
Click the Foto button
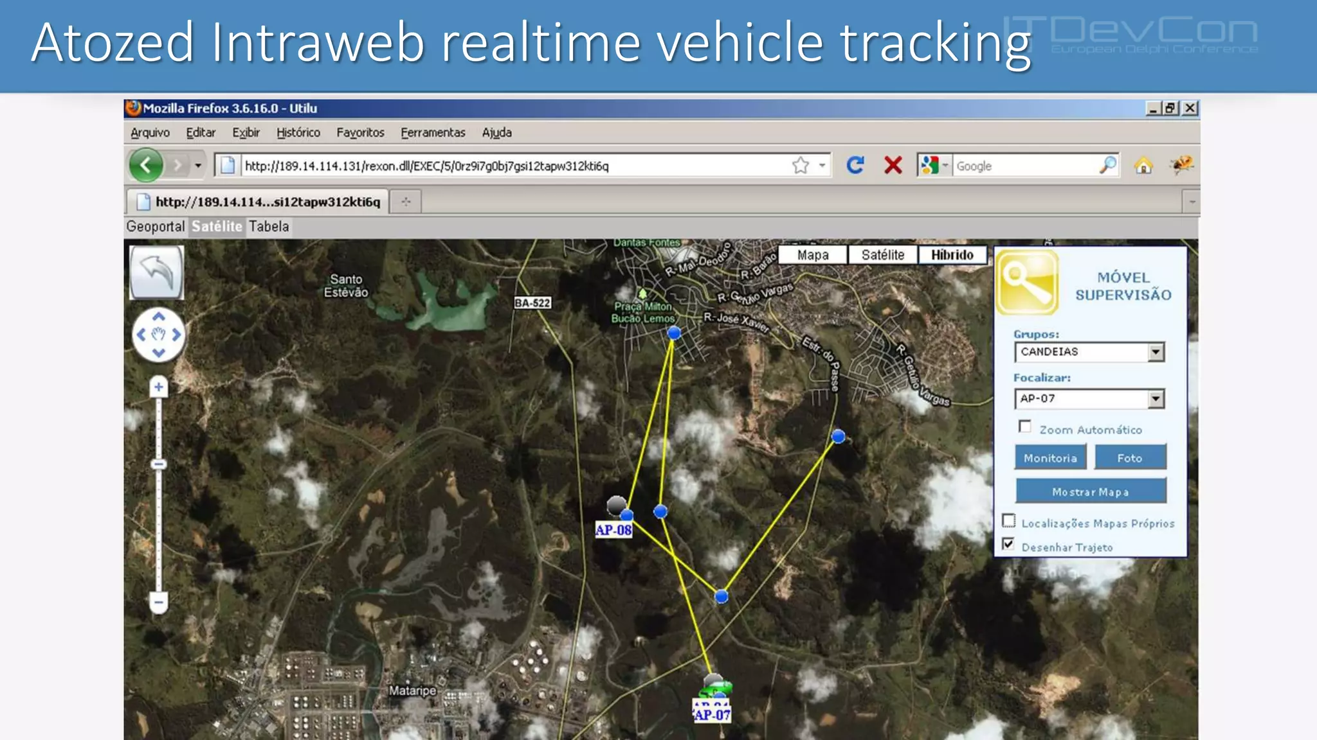pos(1130,458)
